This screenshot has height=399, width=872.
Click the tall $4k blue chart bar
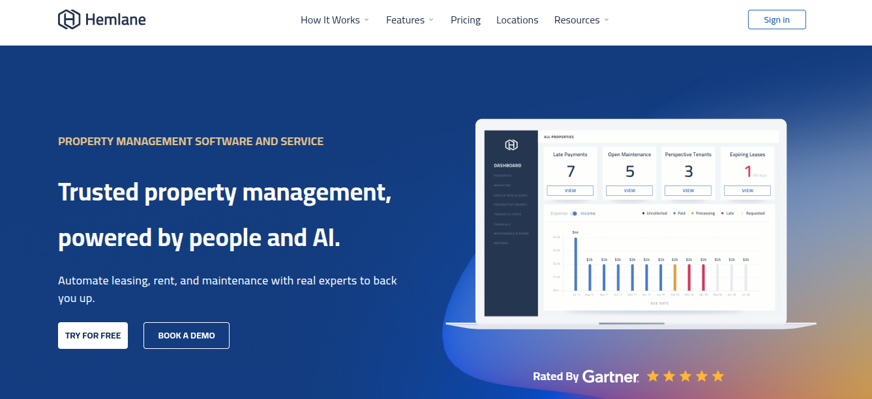[x=575, y=264]
